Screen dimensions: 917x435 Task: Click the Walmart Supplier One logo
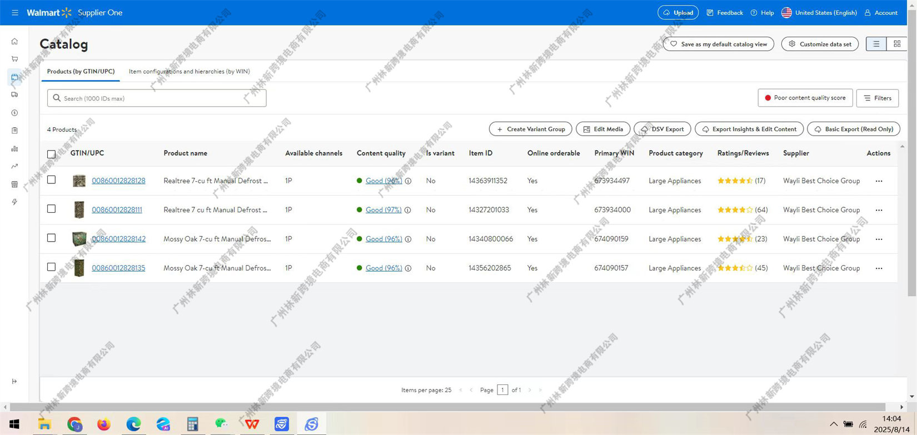click(x=74, y=13)
